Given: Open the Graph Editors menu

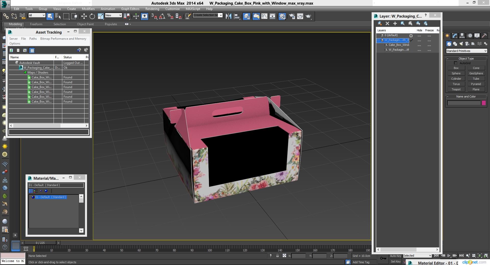Looking at the screenshot, I should 130,9.
